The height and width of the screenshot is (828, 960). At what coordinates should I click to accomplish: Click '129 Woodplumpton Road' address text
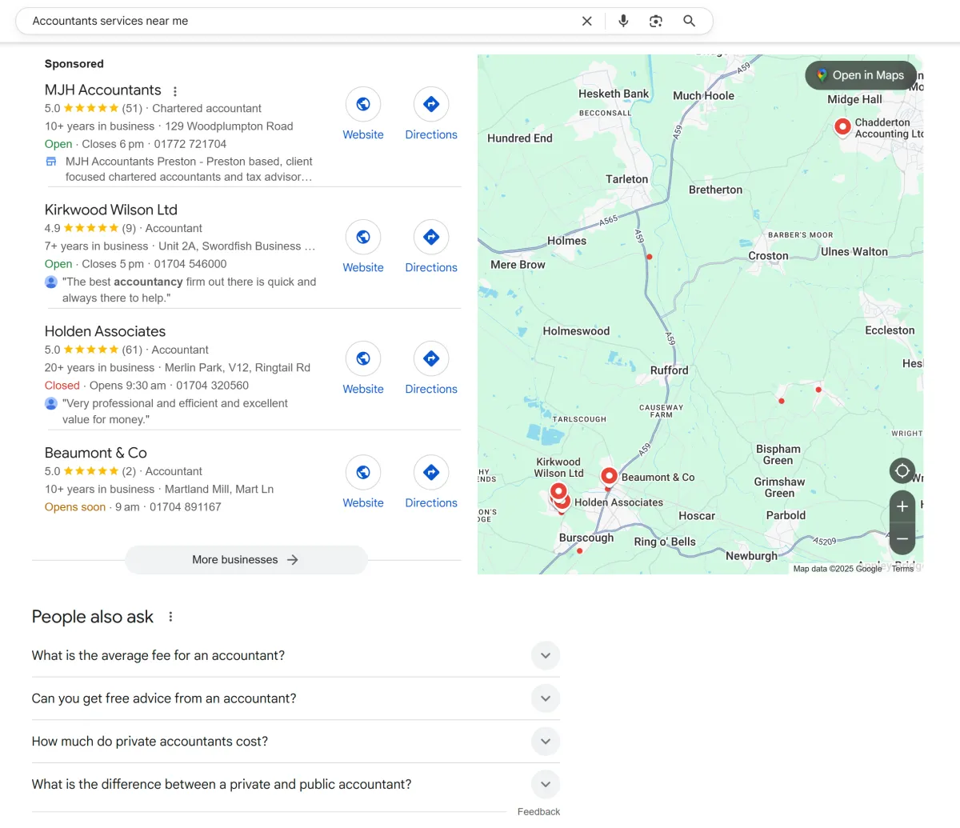(229, 126)
